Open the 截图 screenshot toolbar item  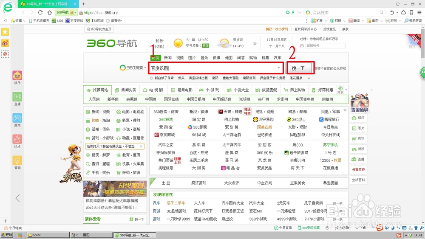pyautogui.click(x=373, y=20)
